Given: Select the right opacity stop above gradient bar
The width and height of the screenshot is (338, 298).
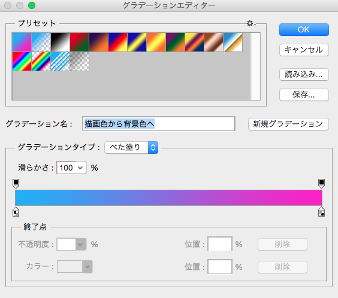Looking at the screenshot, I should [321, 184].
